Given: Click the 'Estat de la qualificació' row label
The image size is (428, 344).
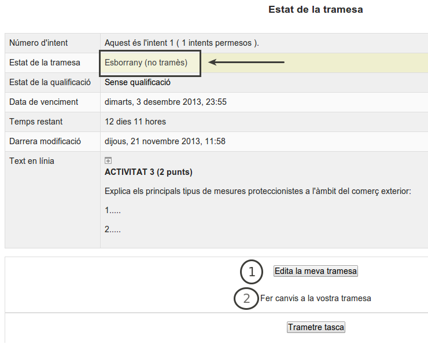Looking at the screenshot, I should click(x=50, y=82).
